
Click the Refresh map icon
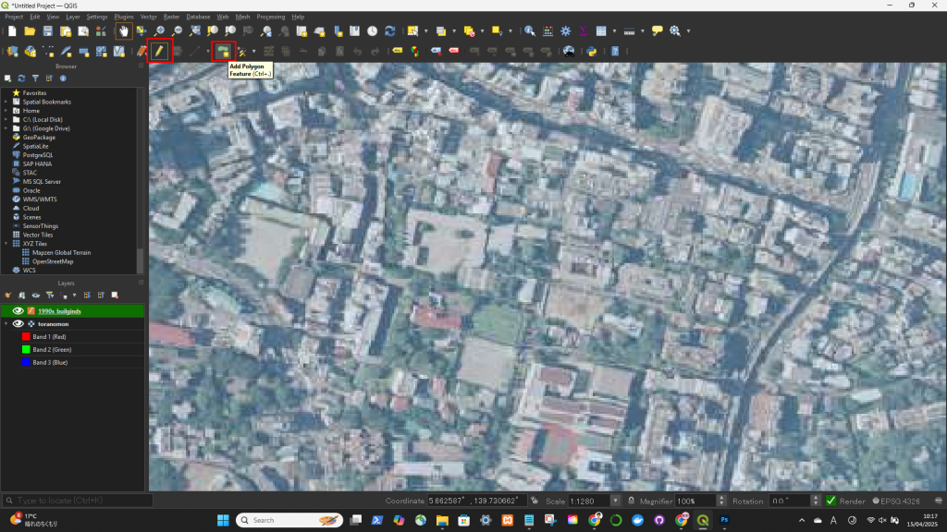(389, 30)
